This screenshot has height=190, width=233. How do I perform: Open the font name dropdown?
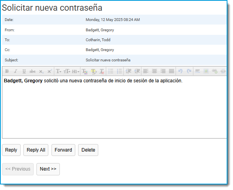pyautogui.click(x=58, y=71)
